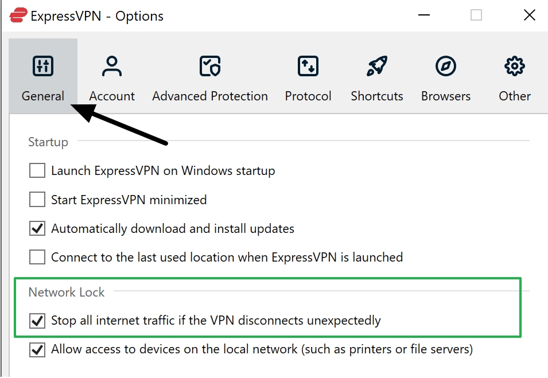Uncheck stop all internet traffic on VPN disconnect
548x378 pixels.
[x=37, y=321]
